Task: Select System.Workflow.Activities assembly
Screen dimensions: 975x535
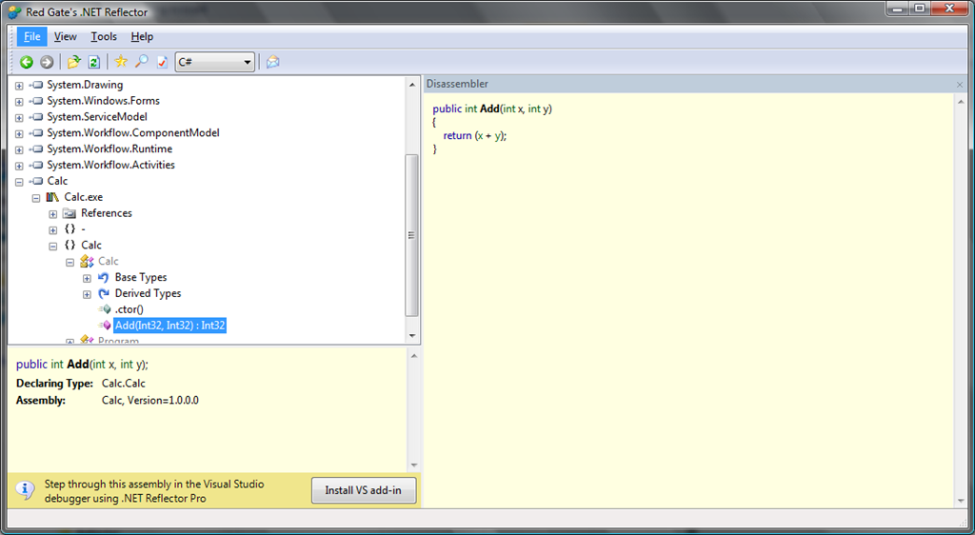Action: [x=110, y=166]
